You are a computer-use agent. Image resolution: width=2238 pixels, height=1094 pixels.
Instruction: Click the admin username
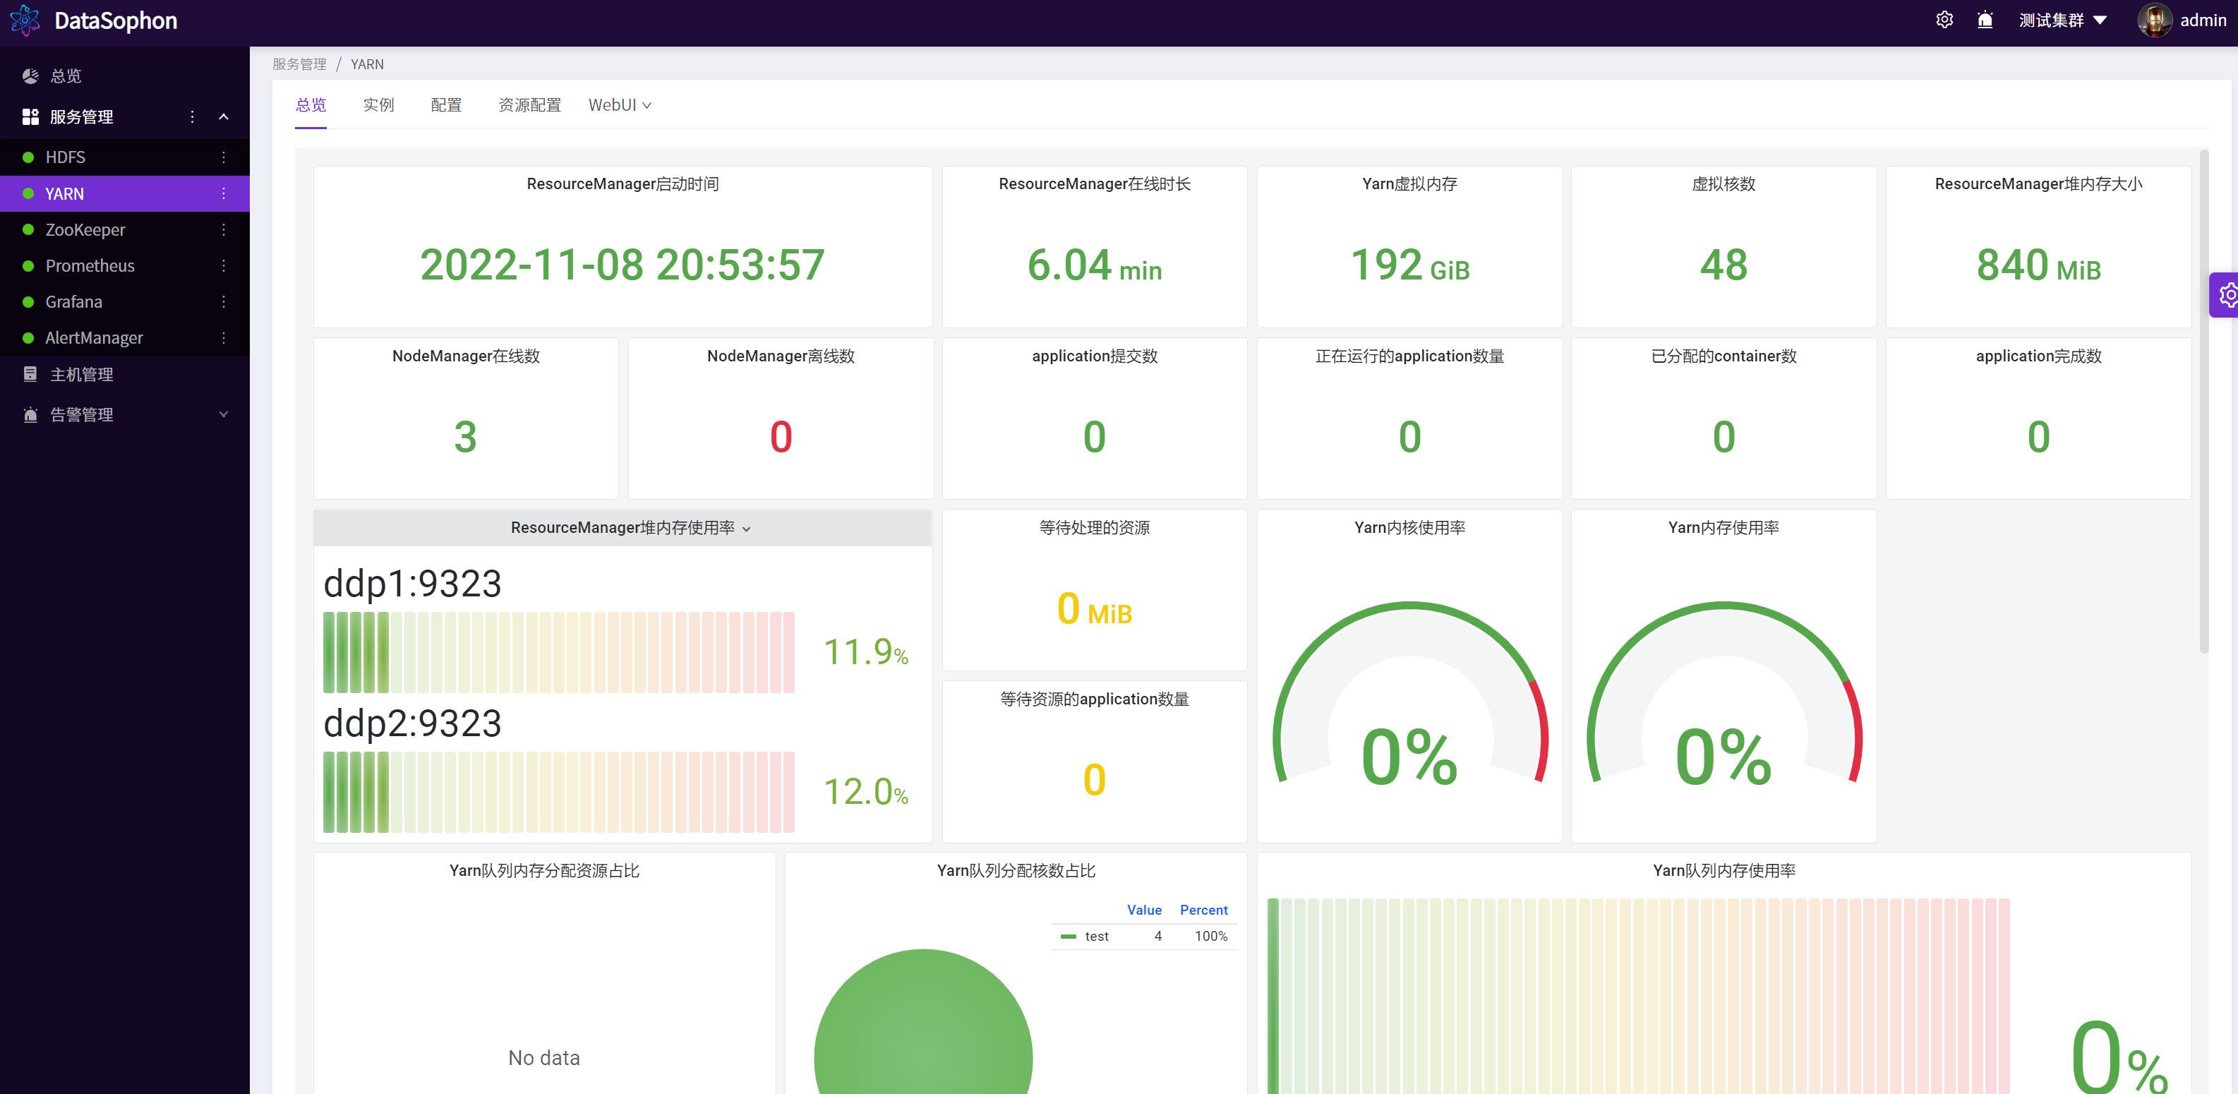[x=2203, y=20]
